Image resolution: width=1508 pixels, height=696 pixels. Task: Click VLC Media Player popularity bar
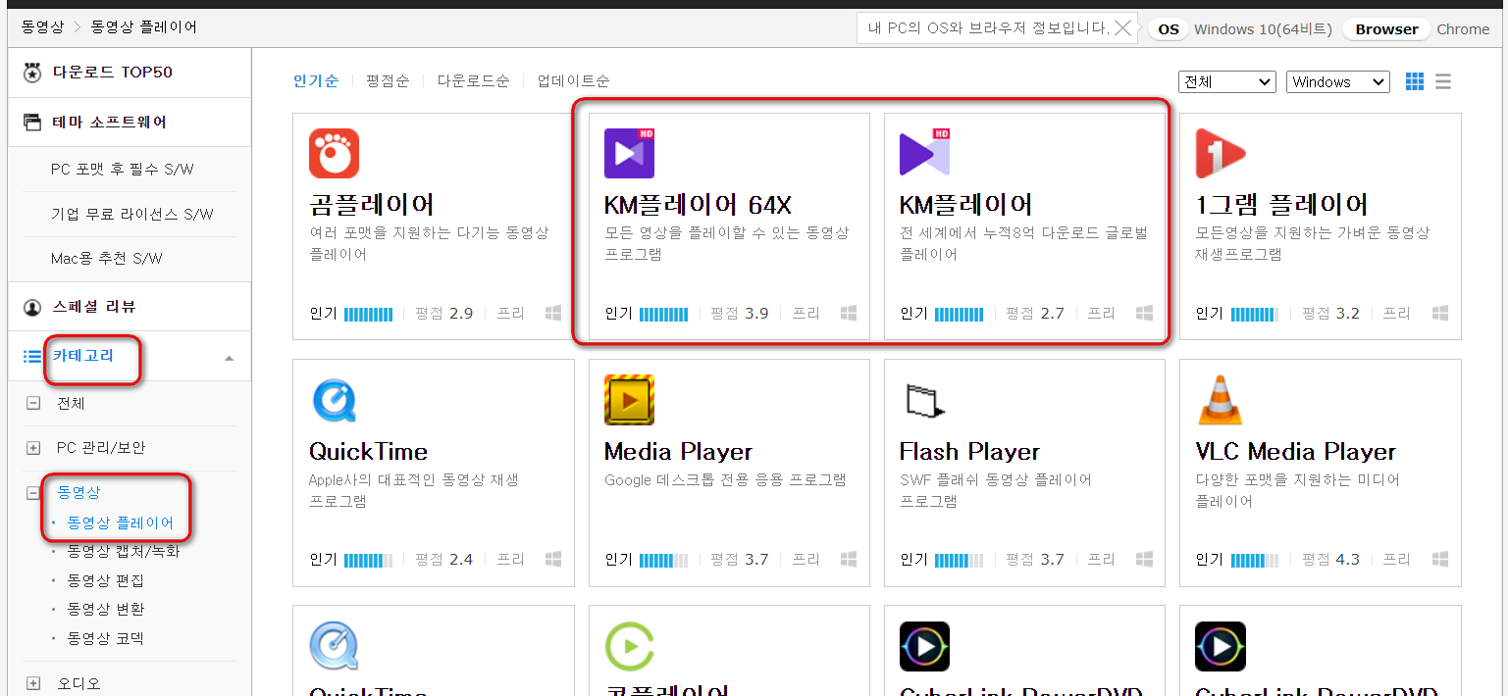coord(1254,560)
